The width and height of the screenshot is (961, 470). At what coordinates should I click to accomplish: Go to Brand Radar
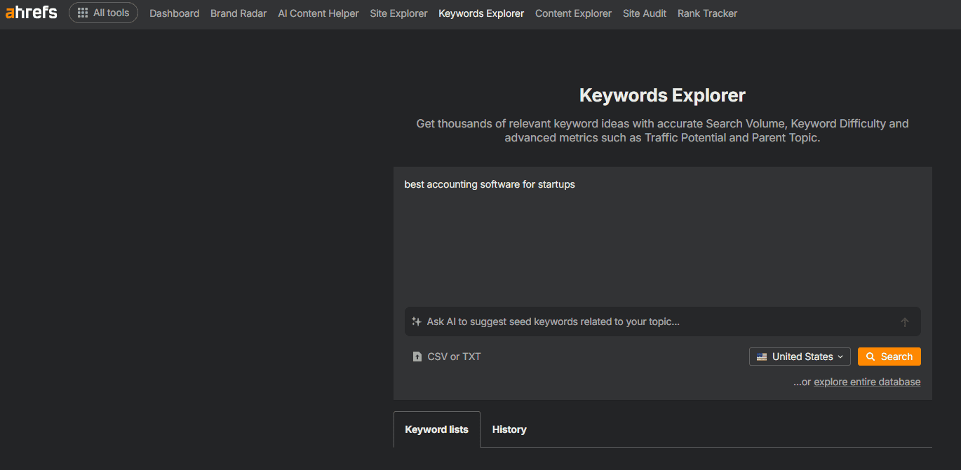click(x=238, y=13)
